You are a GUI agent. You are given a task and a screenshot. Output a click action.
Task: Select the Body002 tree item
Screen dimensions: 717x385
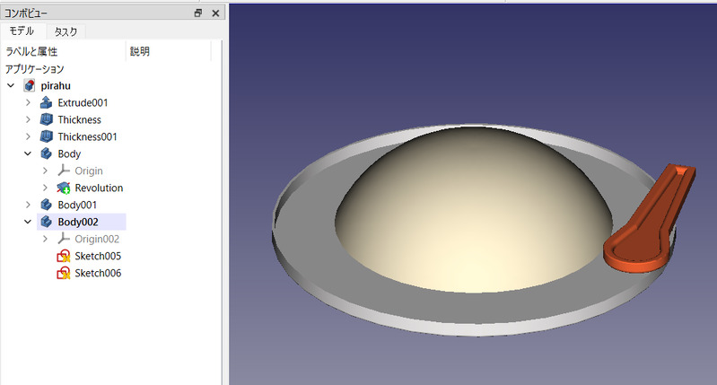tap(78, 222)
